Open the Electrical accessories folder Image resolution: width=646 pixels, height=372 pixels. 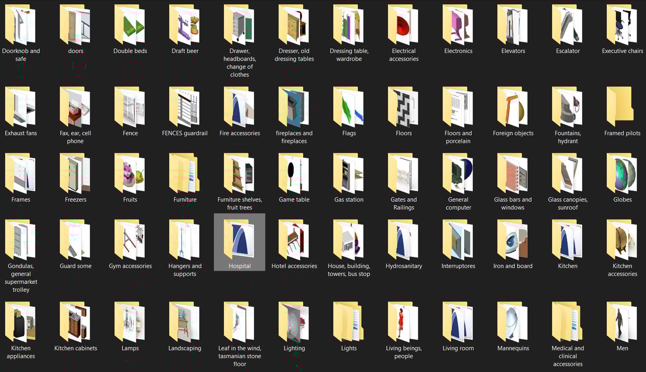point(404,25)
